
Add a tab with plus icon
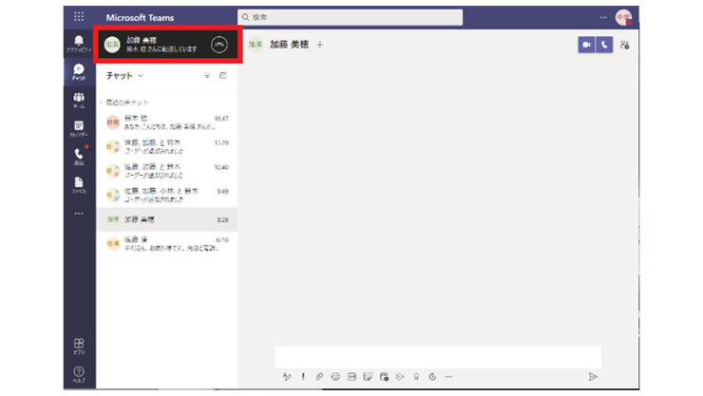click(319, 45)
